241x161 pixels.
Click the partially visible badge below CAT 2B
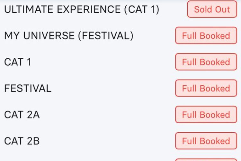(x=206, y=160)
